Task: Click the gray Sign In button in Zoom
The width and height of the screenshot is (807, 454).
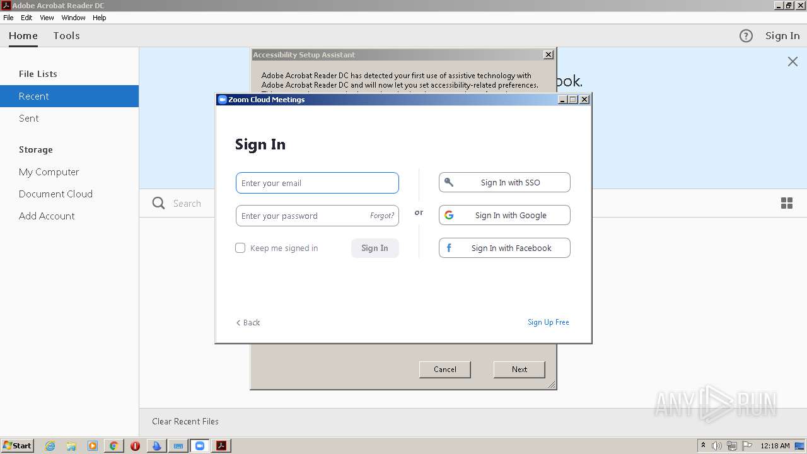Action: pos(374,248)
